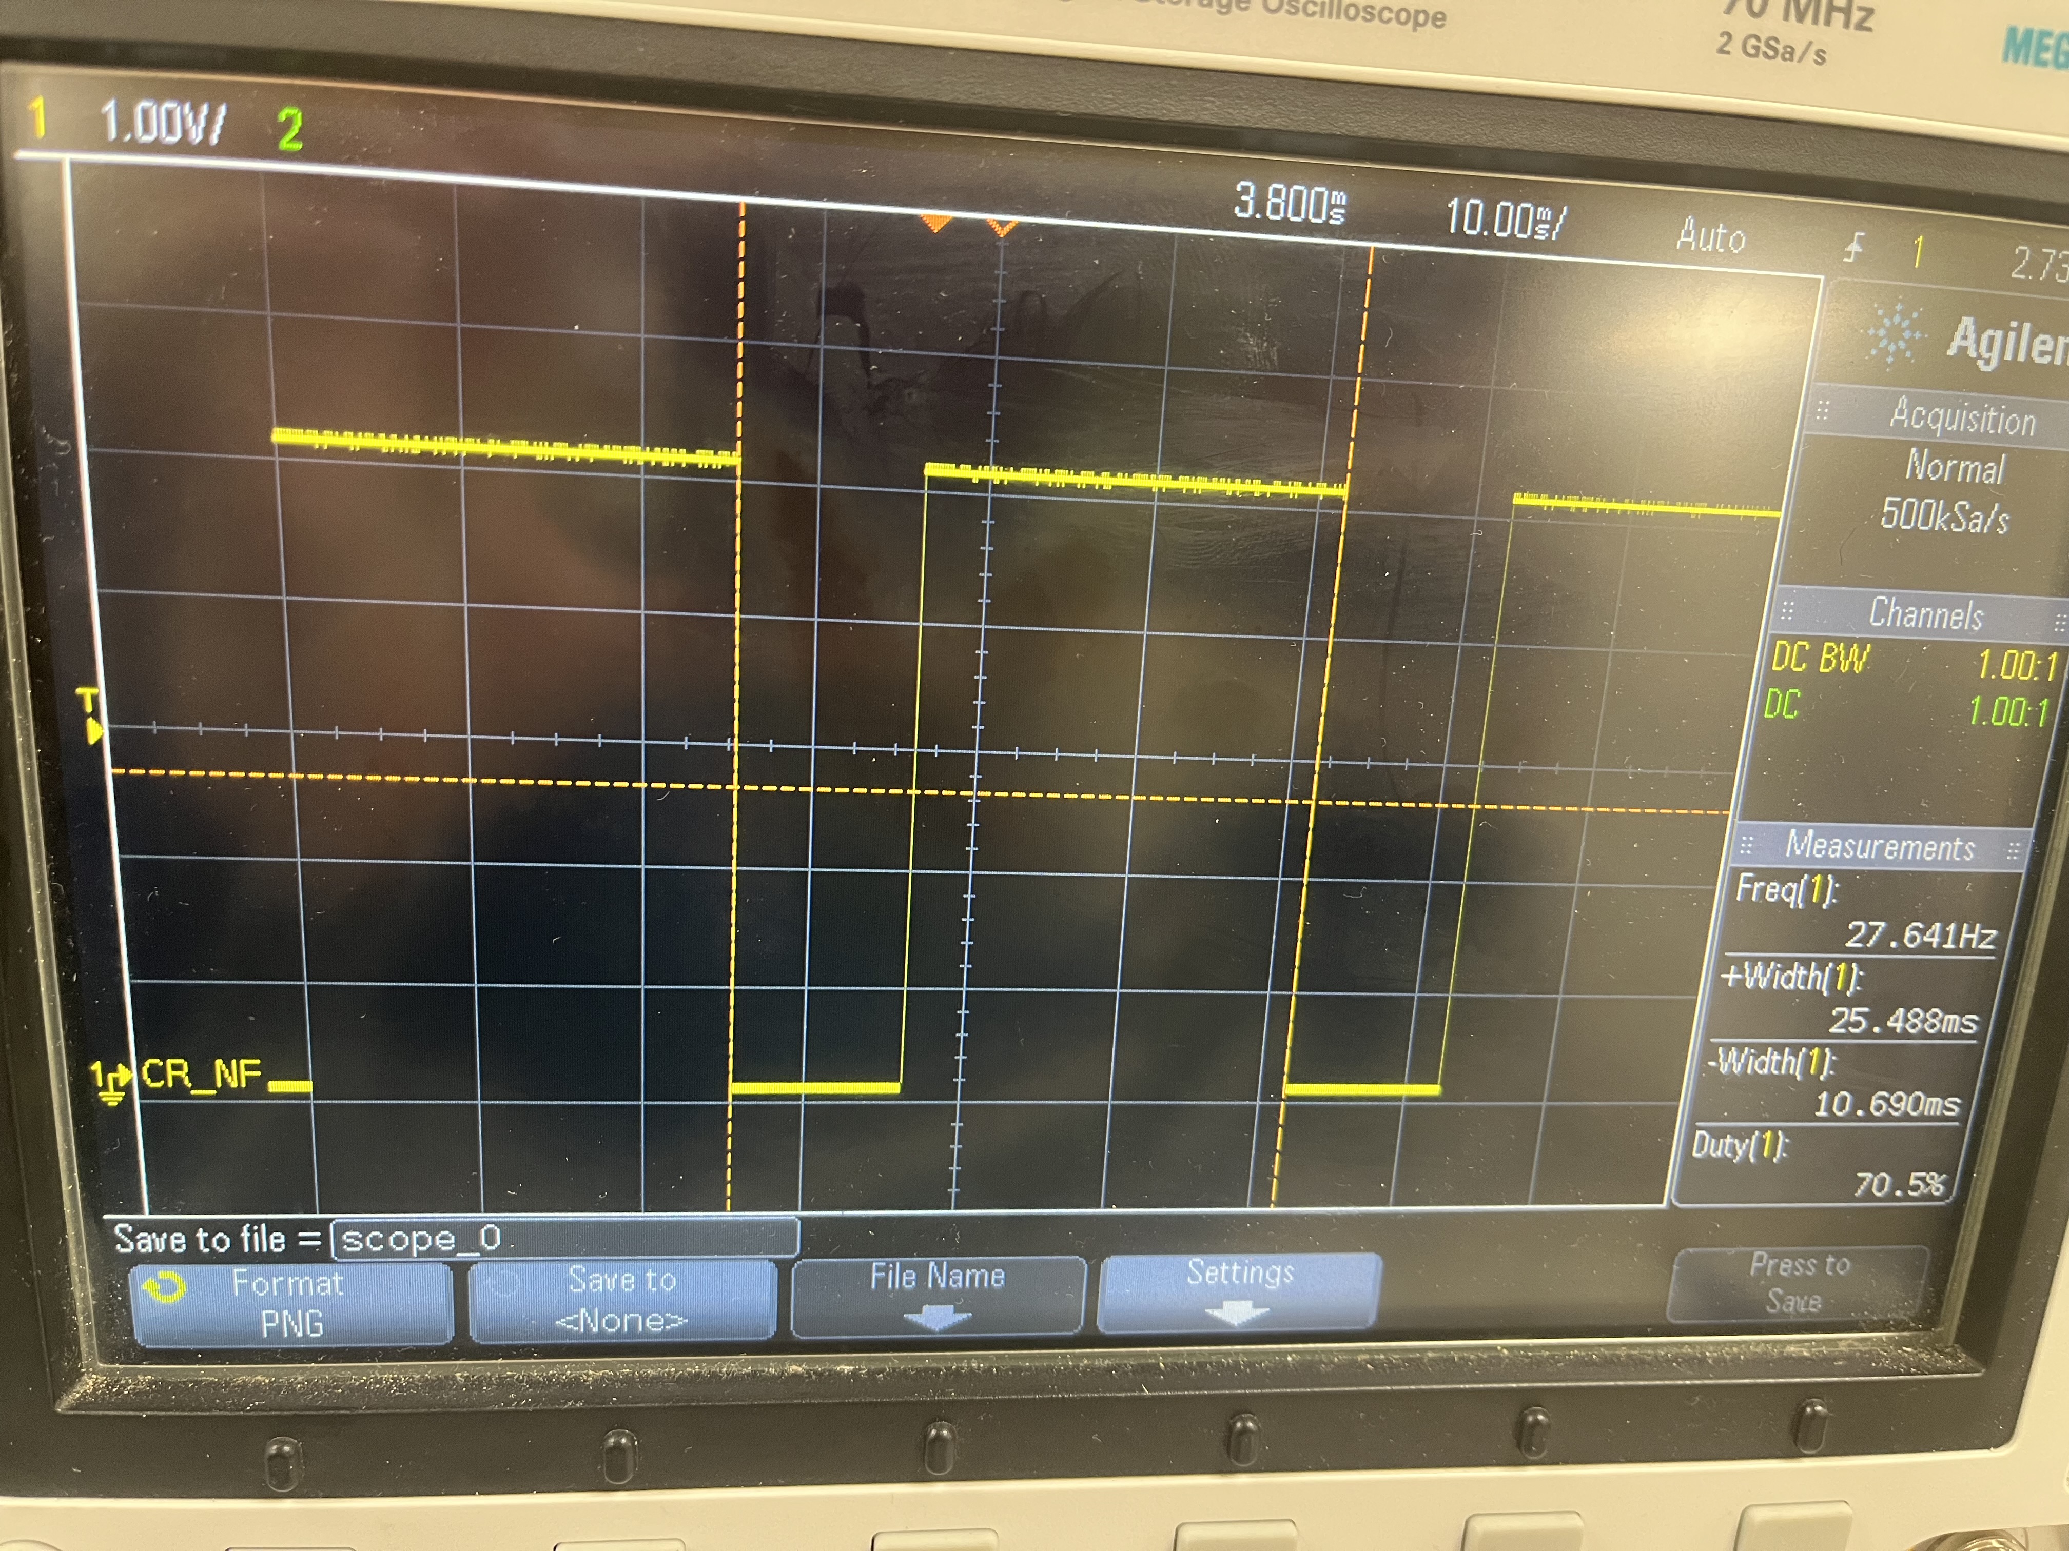Select the Format PNG softkey

tap(291, 1303)
